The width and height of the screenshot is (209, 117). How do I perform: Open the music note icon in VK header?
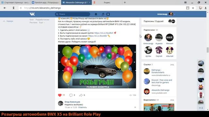click(103, 14)
